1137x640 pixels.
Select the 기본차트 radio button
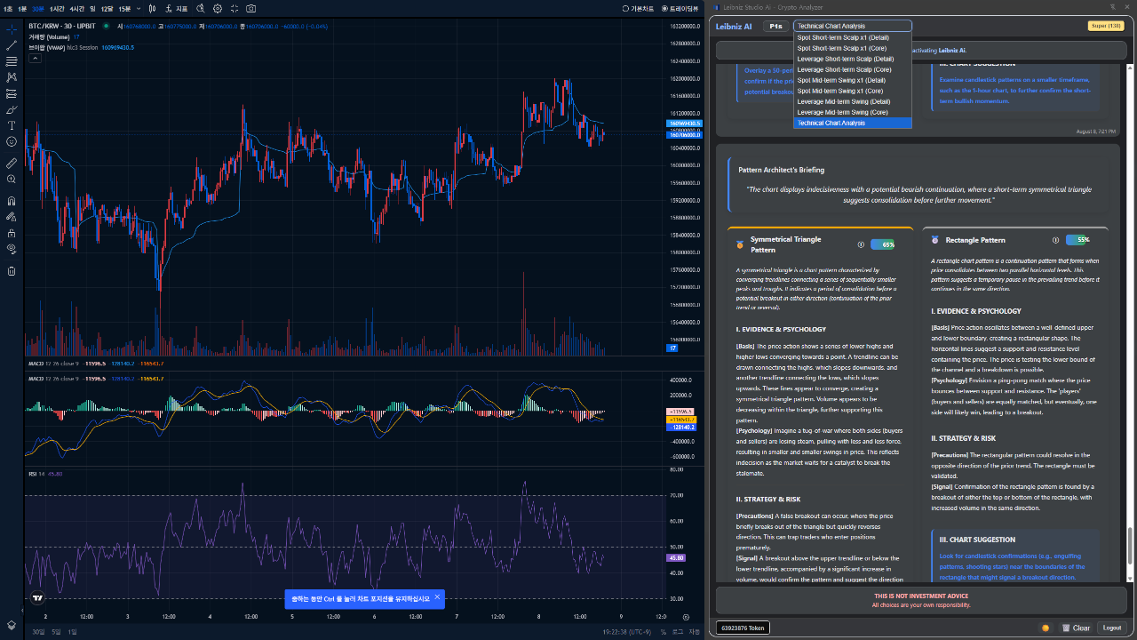(624, 8)
